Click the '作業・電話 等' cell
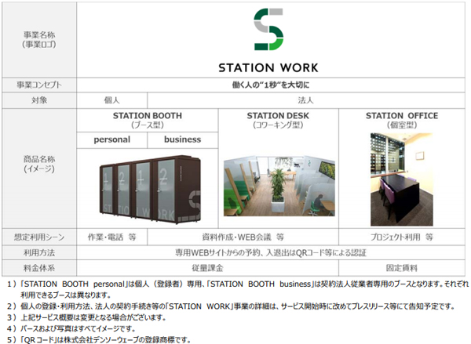This screenshot has width=471, height=344. click(x=112, y=237)
